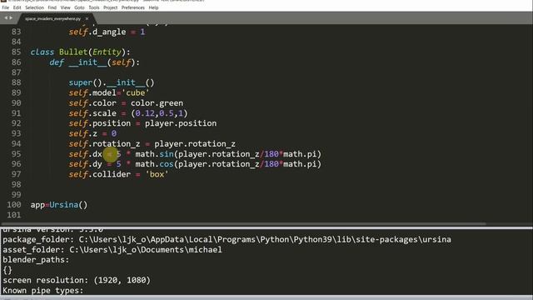Click line number 100 in the gutter
Screen dimensions: 533x300
(14, 205)
